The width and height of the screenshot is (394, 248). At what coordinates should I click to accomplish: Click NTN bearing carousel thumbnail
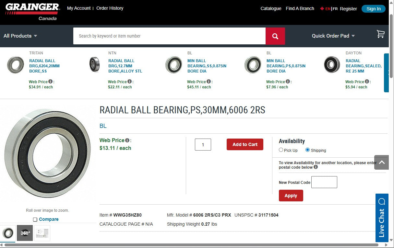tap(94, 65)
